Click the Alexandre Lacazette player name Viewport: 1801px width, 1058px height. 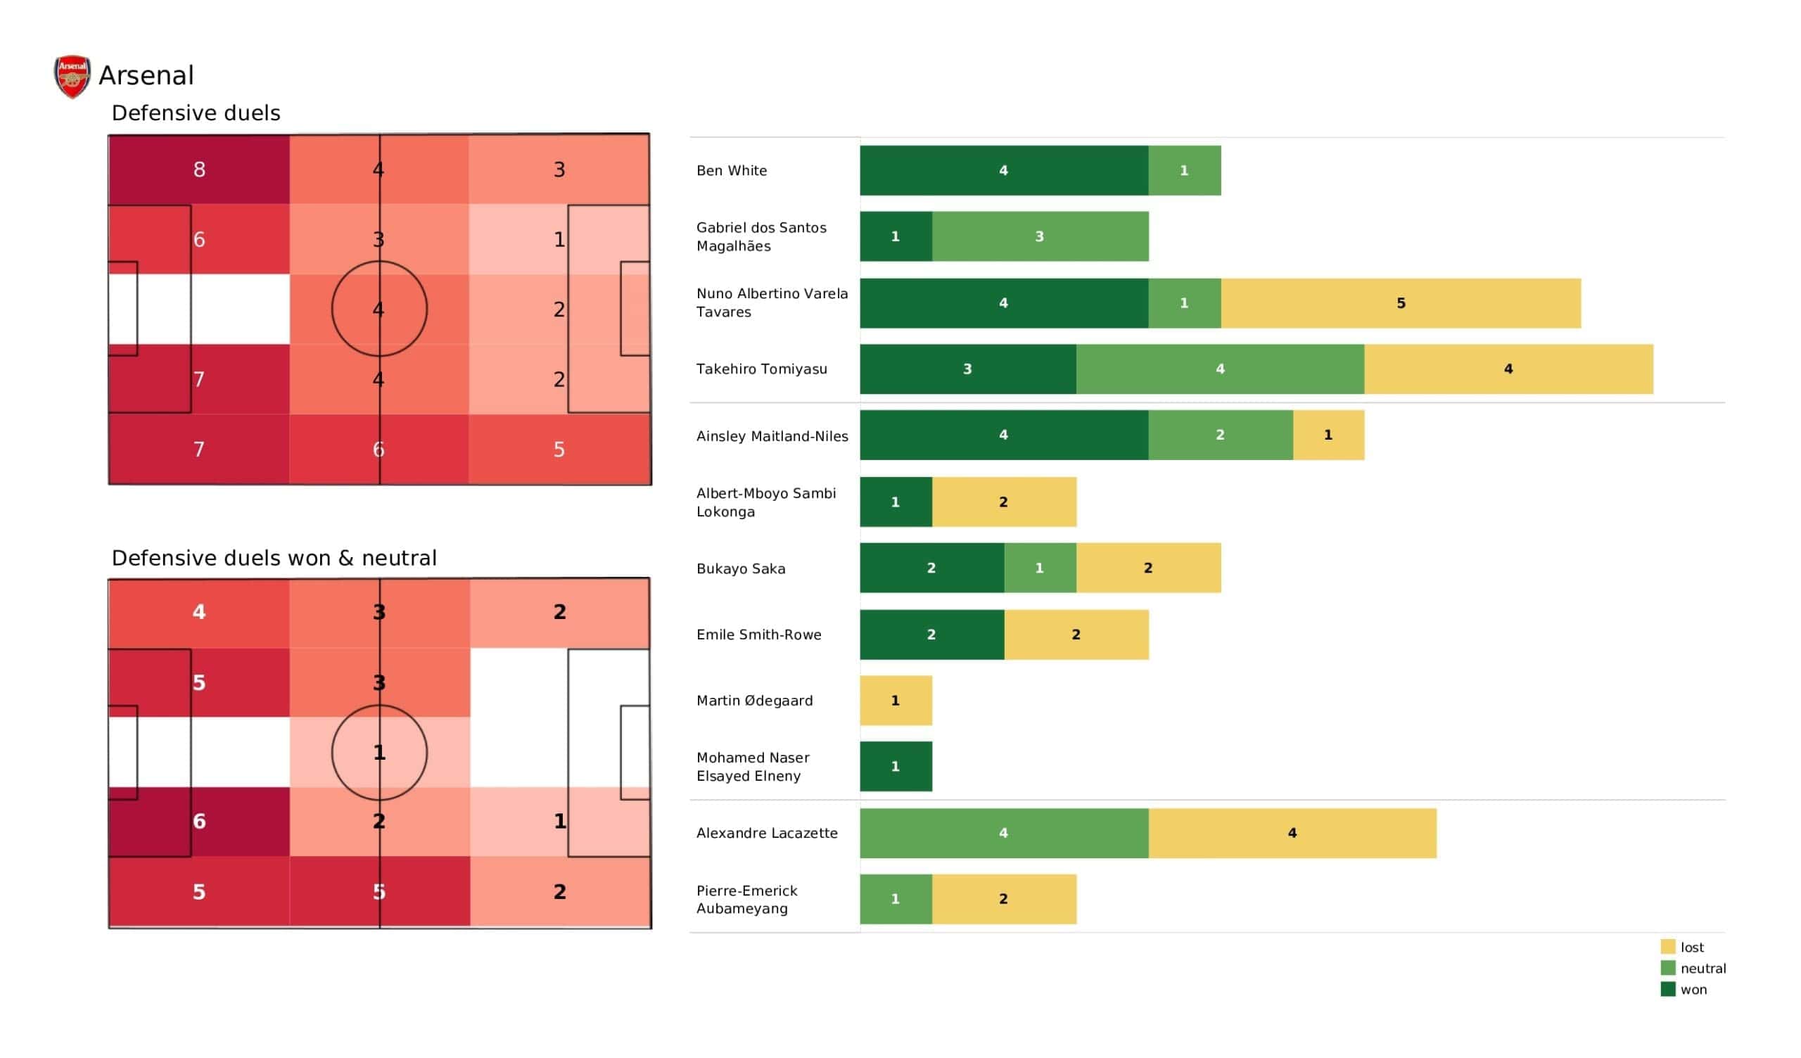766,833
